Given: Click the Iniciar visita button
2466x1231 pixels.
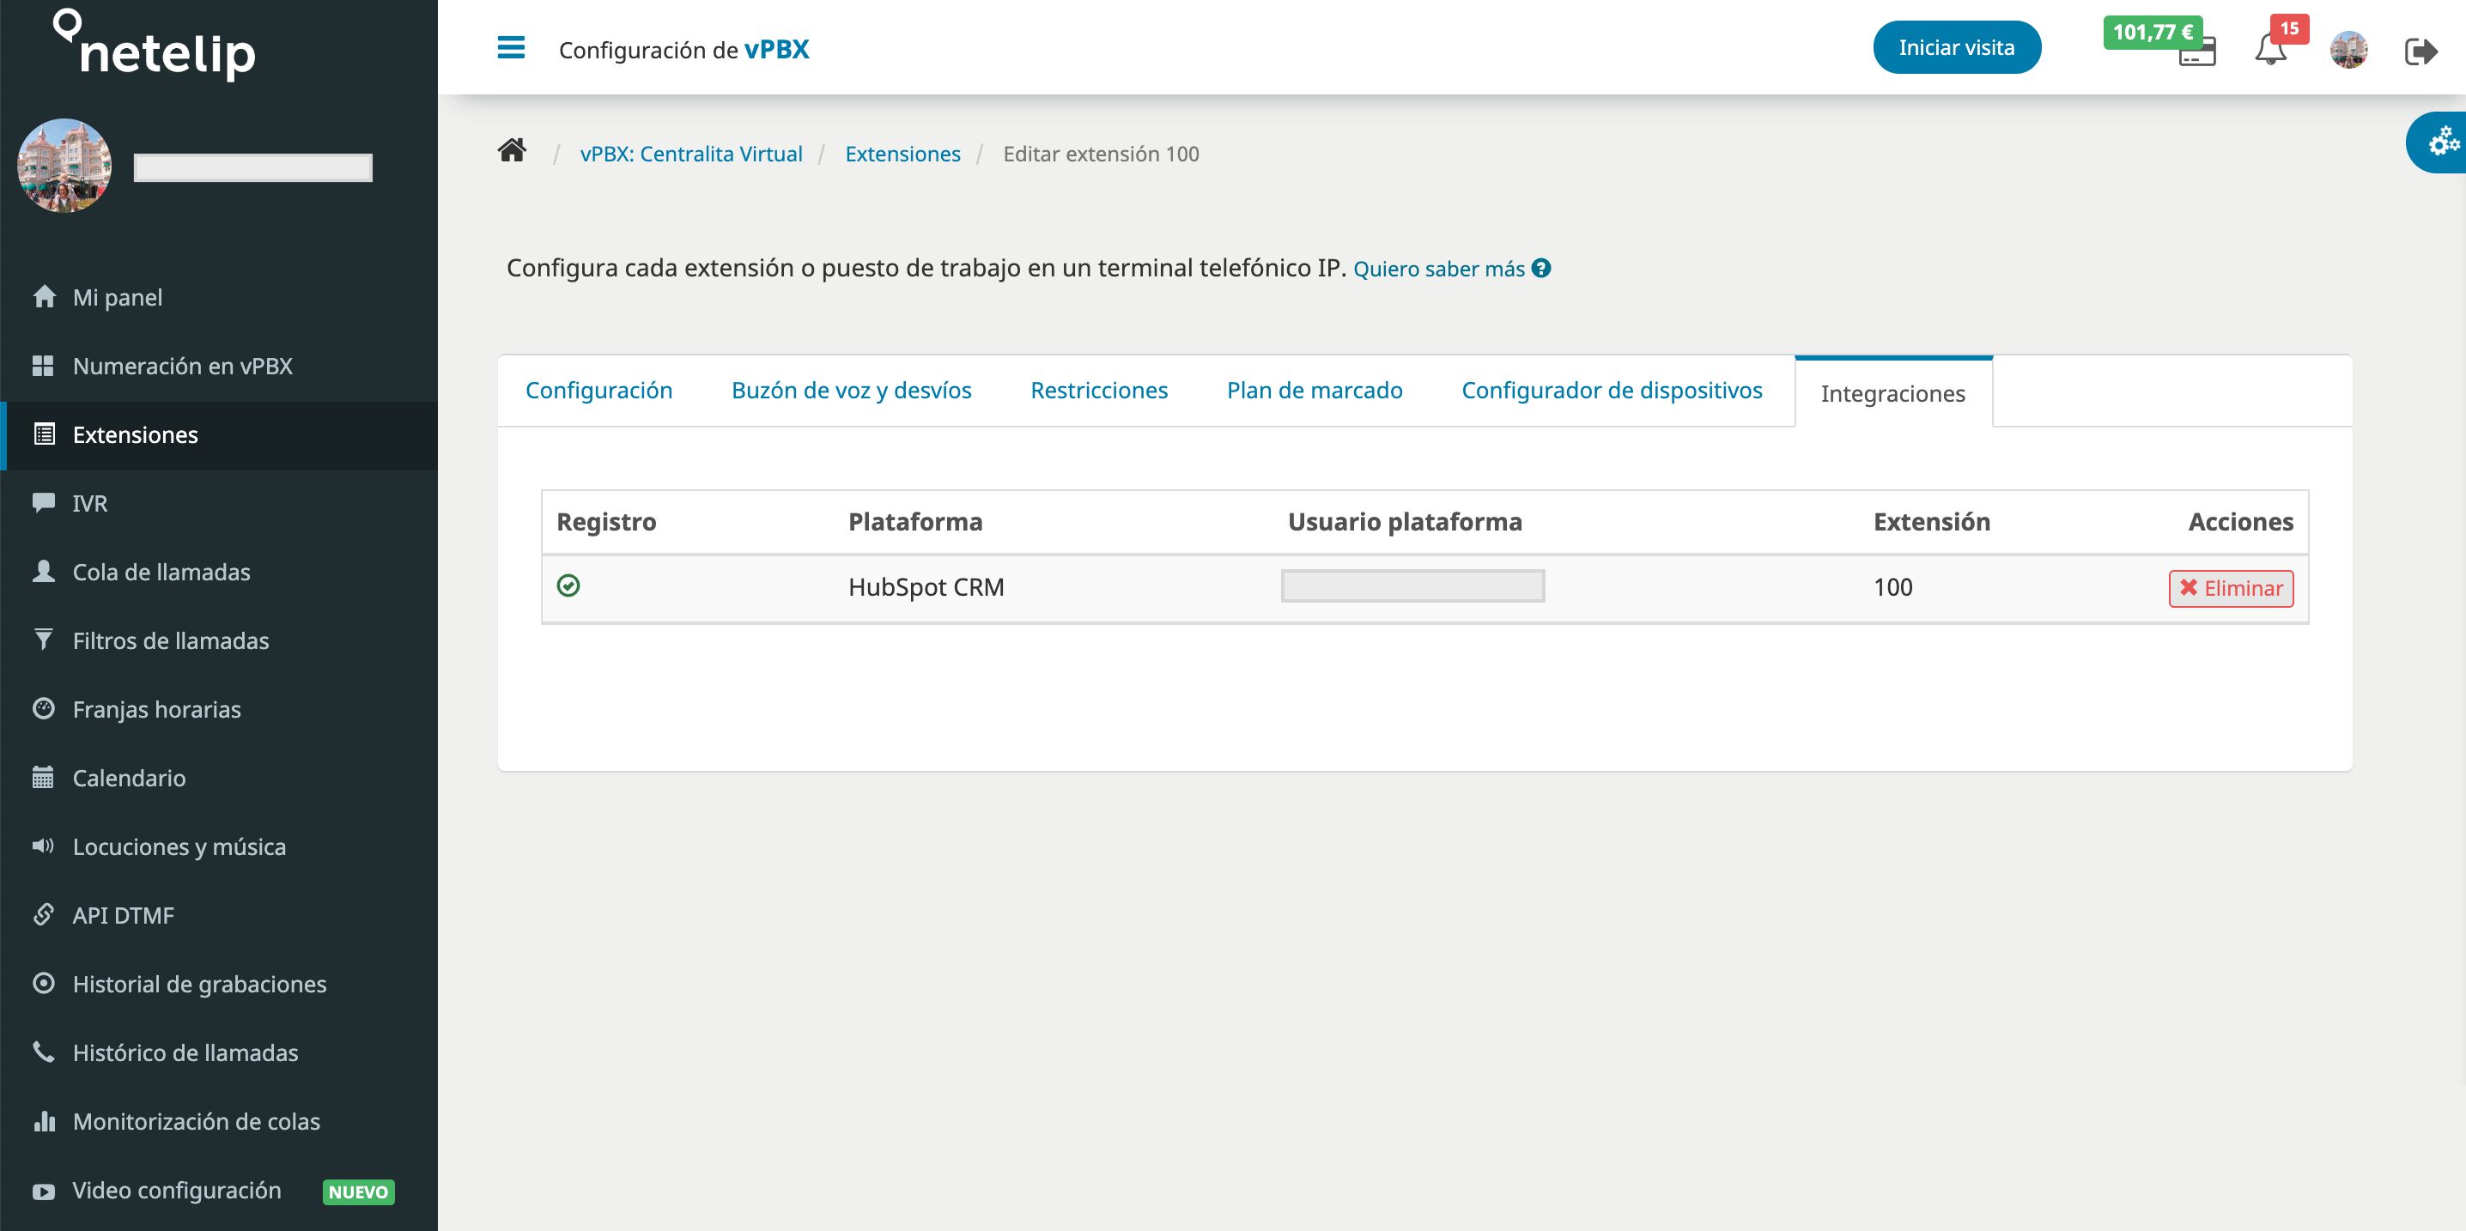Looking at the screenshot, I should (1957, 47).
